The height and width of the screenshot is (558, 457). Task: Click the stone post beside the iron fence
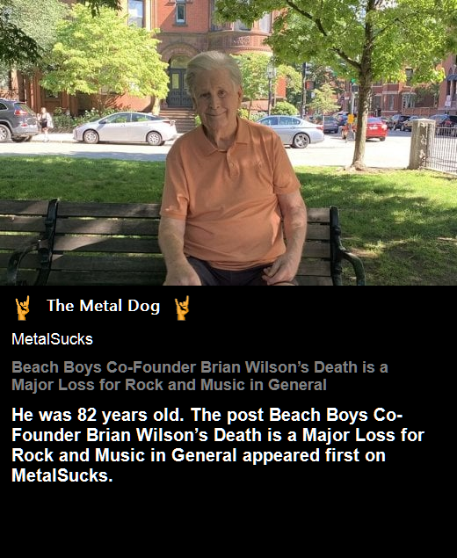click(x=422, y=144)
